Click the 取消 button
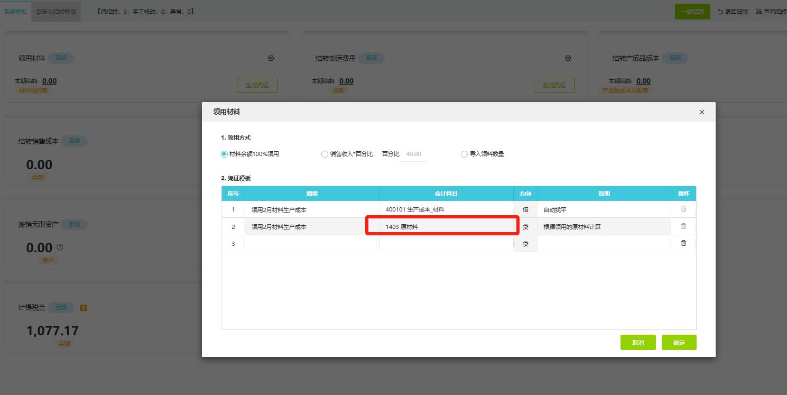 coord(638,343)
